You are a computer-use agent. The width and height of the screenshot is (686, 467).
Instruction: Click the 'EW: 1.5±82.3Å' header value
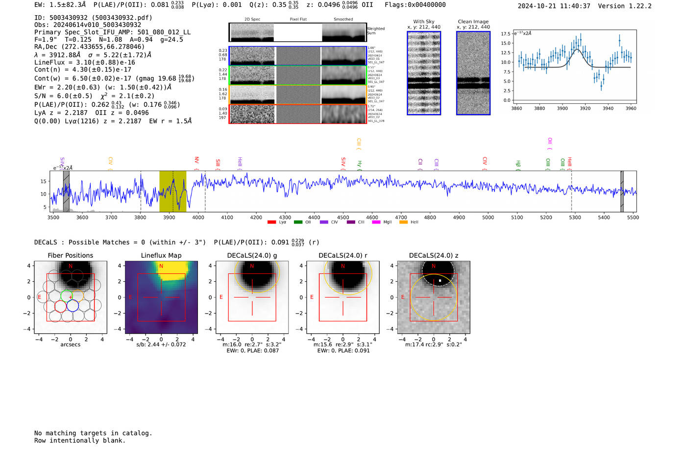tap(60, 4)
